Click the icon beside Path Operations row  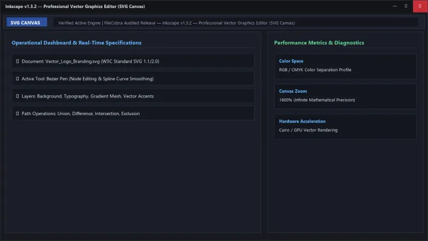click(18, 114)
